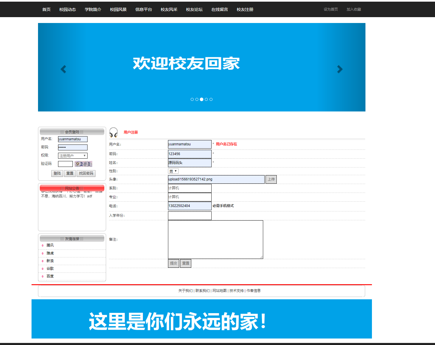Click the 登陆 login button

click(57, 173)
